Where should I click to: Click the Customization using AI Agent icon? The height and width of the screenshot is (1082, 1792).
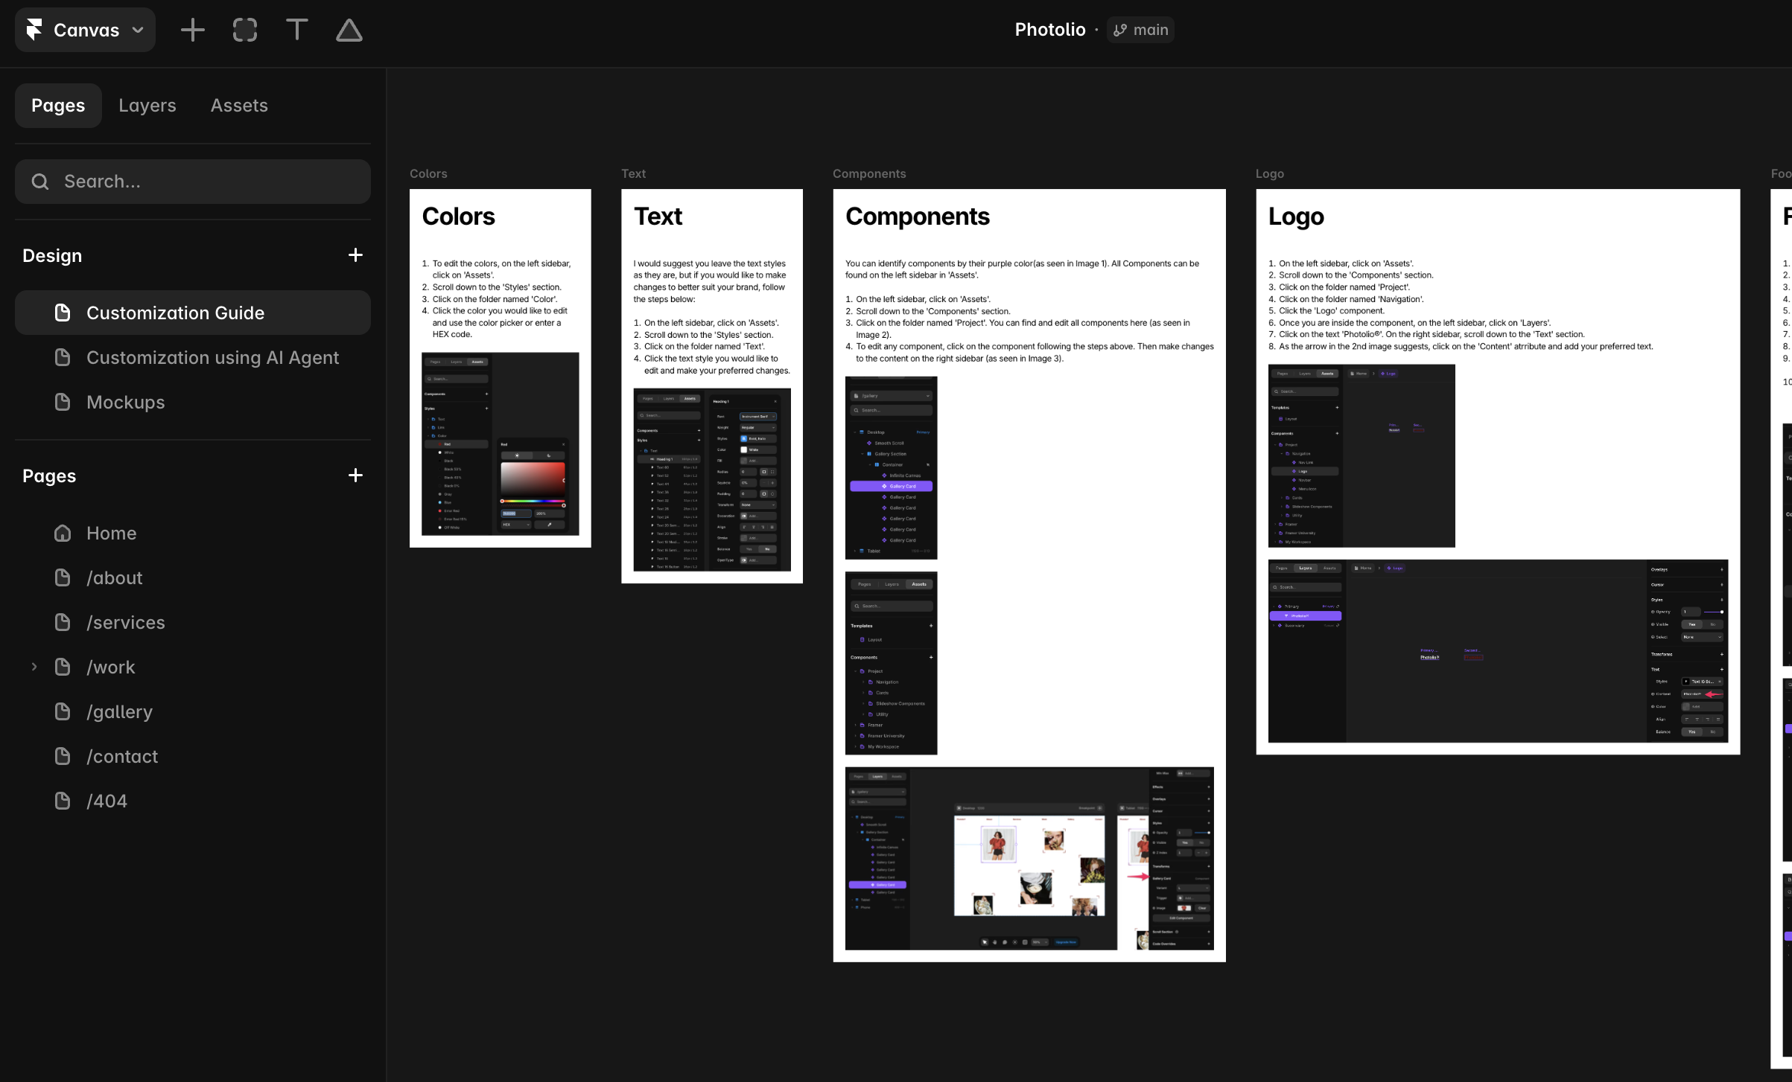coord(63,357)
